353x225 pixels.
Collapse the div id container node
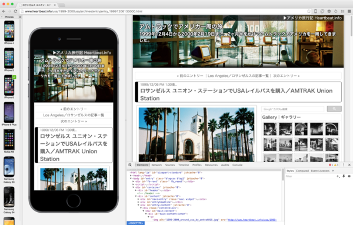[x=134, y=187]
